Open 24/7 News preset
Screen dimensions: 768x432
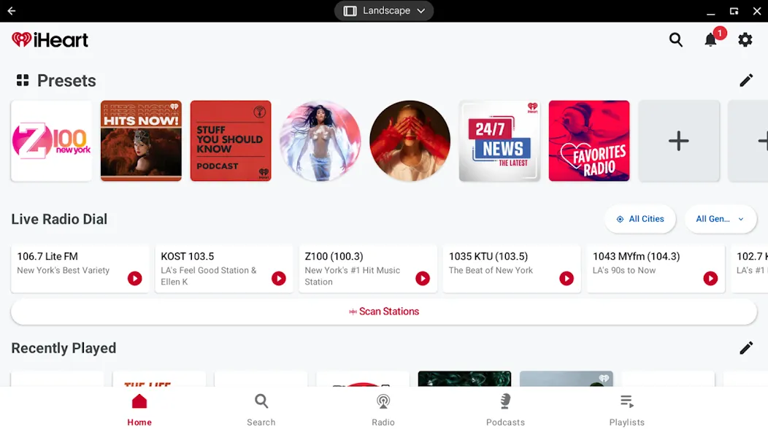pyautogui.click(x=499, y=141)
